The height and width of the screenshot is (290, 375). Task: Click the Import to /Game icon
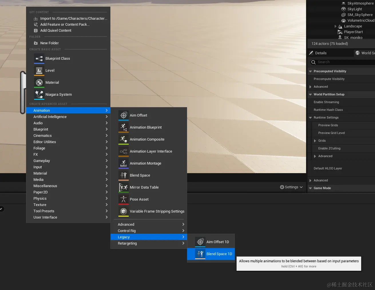pyautogui.click(x=36, y=19)
